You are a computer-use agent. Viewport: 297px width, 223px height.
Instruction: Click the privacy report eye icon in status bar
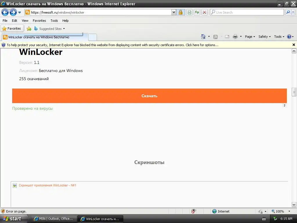tap(193, 211)
